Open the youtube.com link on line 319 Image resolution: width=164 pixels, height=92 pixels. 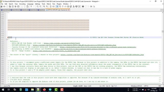point(62,43)
